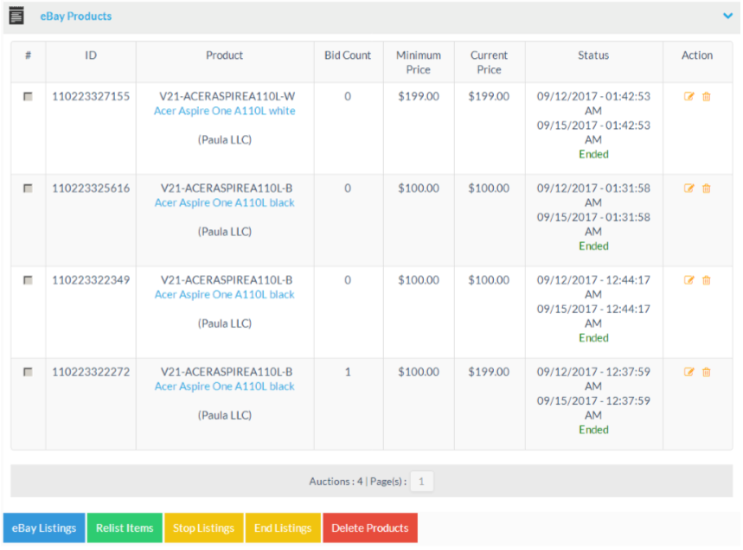Click the eBay Products panel list icon
The height and width of the screenshot is (550, 743).
[16, 16]
